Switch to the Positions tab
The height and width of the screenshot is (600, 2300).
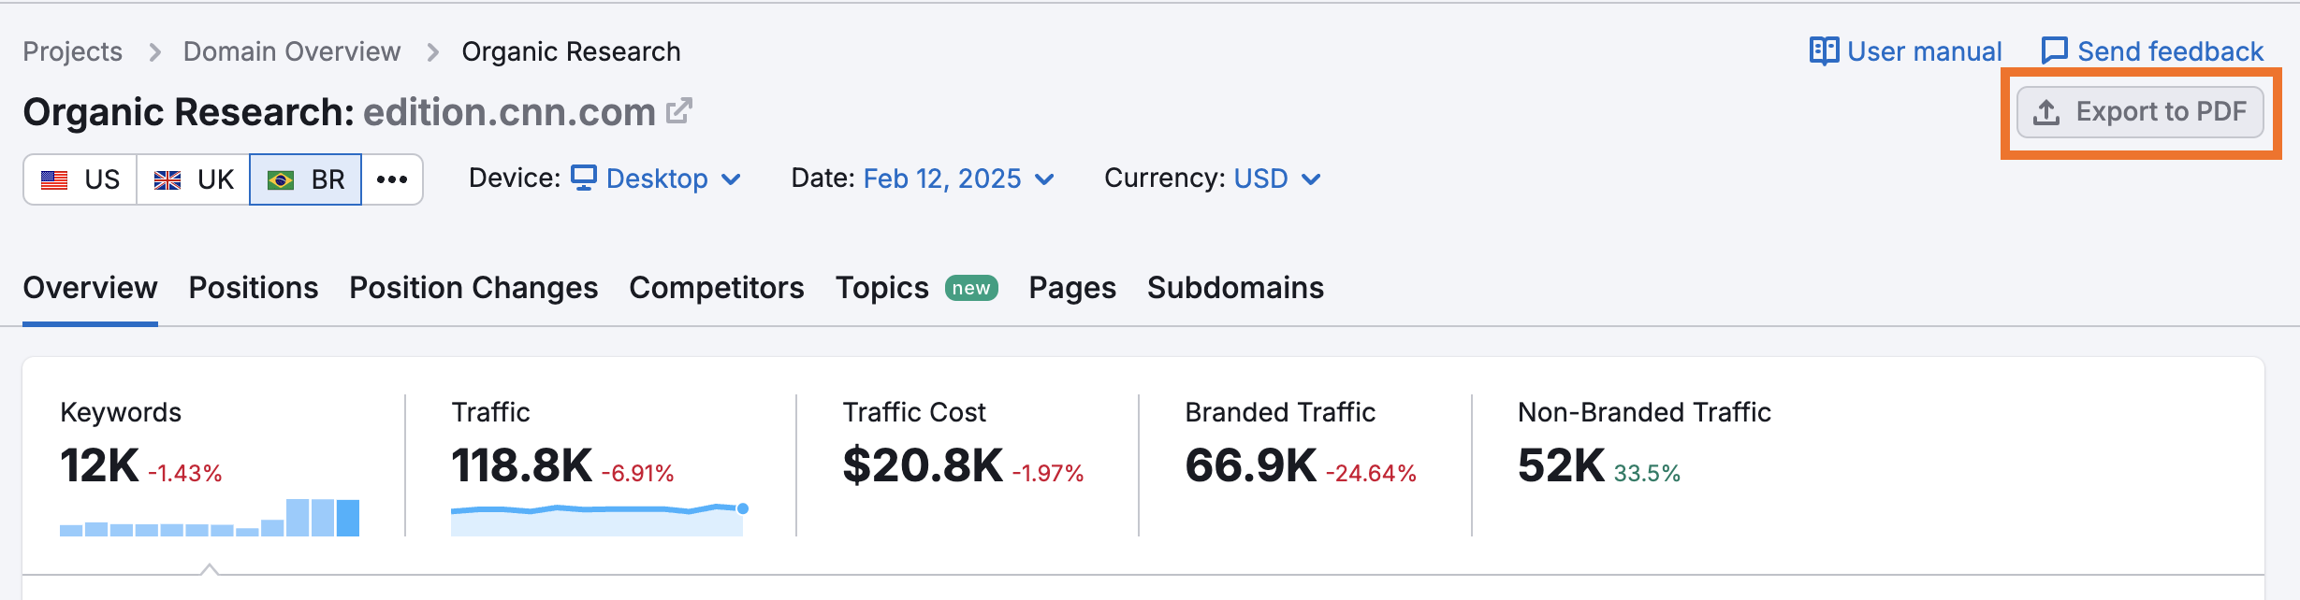[x=254, y=288]
